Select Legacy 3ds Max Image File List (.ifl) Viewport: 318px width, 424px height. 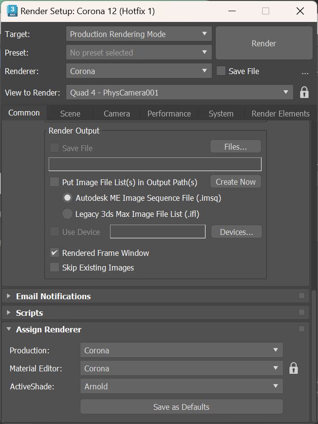(67, 214)
